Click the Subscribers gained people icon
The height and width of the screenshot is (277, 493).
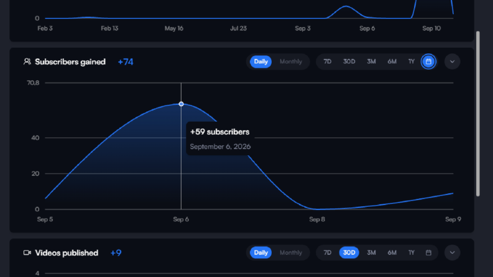point(27,61)
